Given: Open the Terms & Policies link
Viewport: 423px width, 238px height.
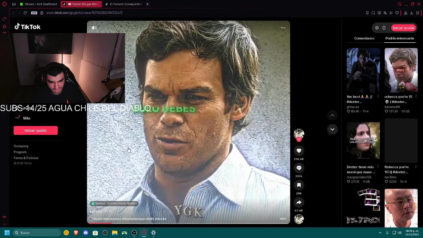Looking at the screenshot, I should click(26, 158).
